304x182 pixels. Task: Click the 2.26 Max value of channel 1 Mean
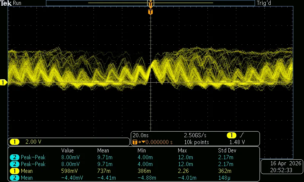[x=184, y=171]
